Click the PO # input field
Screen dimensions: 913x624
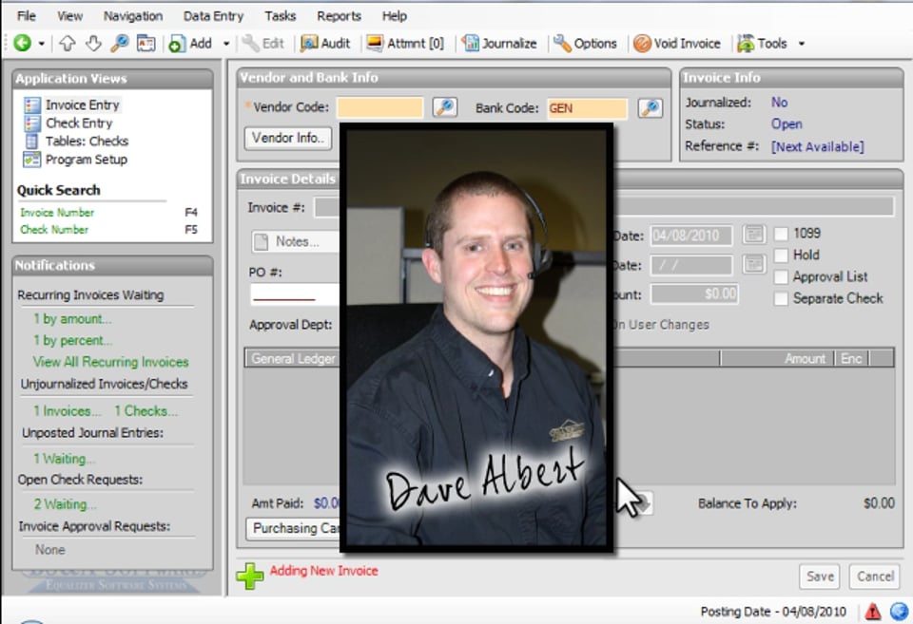(295, 294)
